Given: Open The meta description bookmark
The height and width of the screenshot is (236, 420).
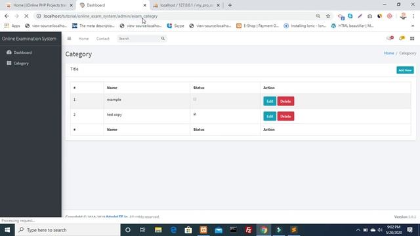Looking at the screenshot, I should (93, 26).
